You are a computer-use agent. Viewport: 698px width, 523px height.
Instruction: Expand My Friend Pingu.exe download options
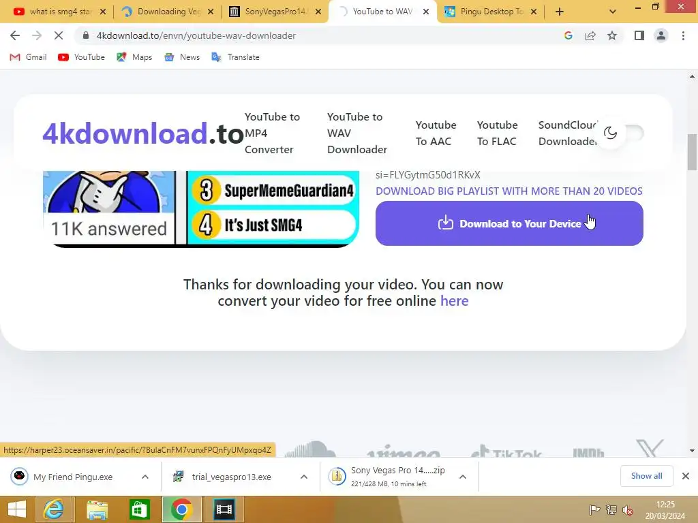[x=145, y=477]
